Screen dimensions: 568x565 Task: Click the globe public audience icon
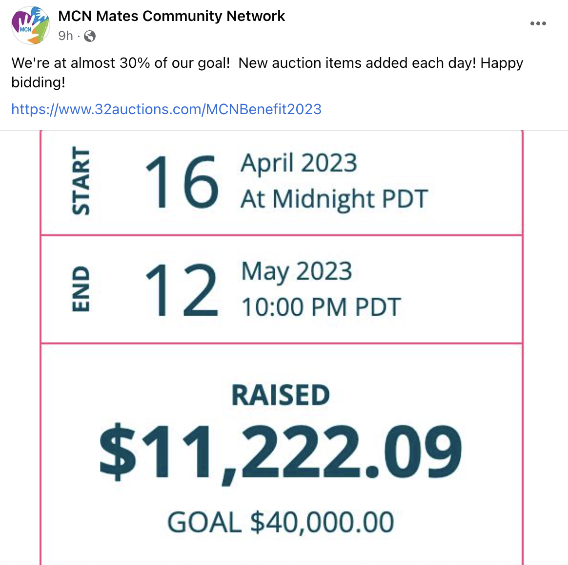tap(90, 36)
